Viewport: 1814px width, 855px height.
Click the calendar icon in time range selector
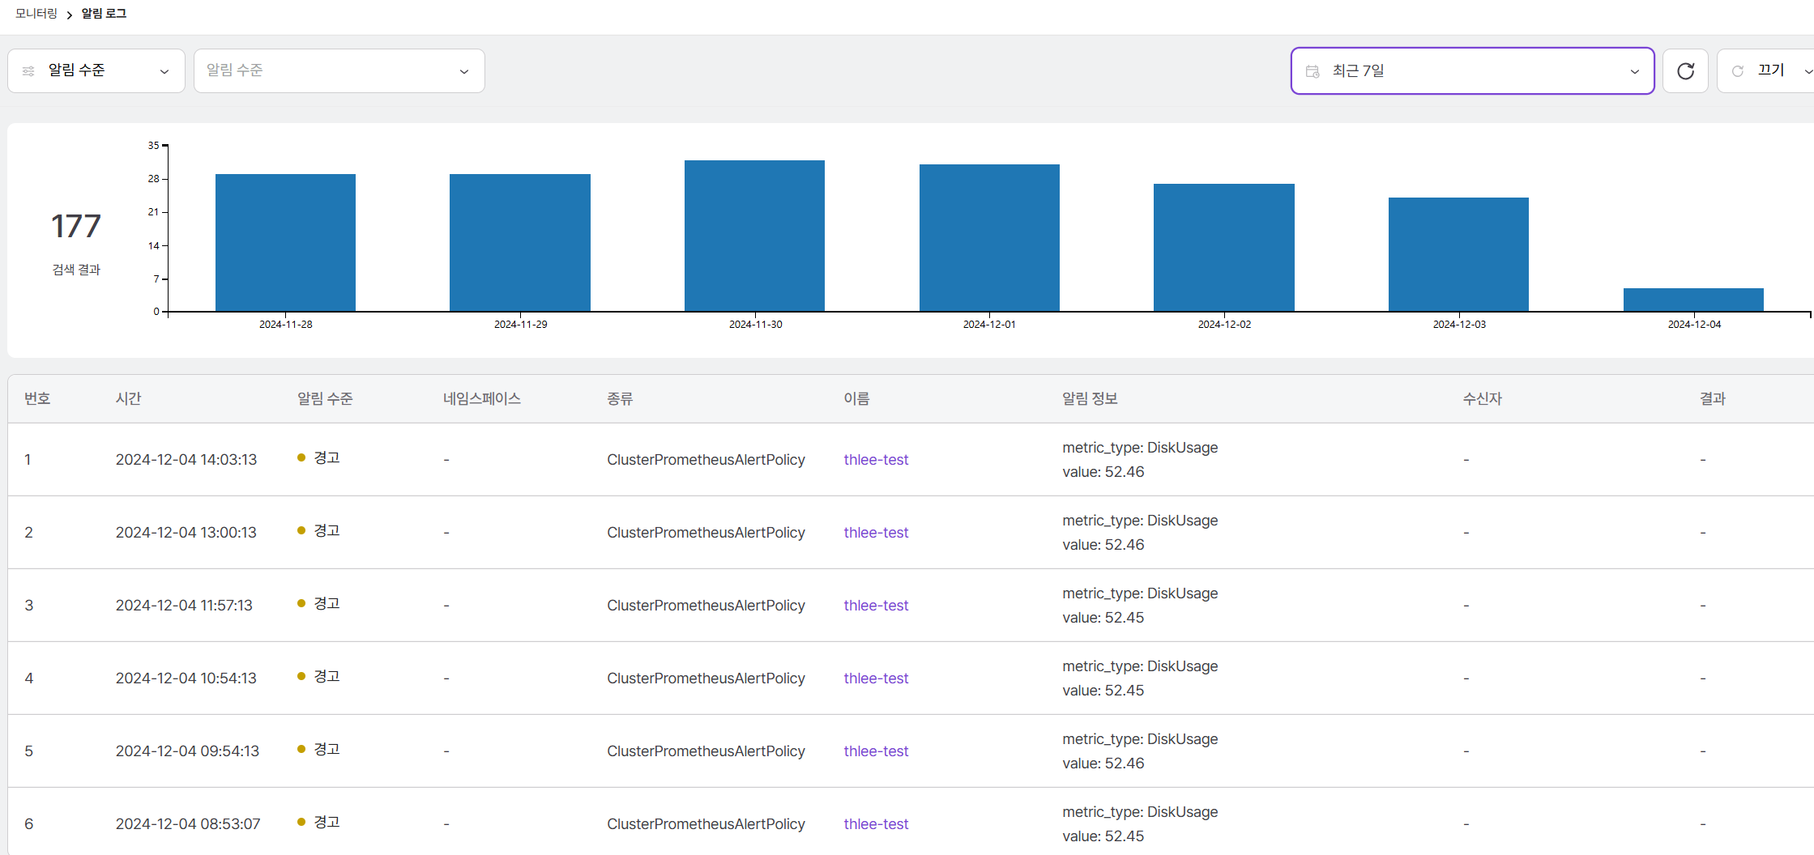click(x=1312, y=71)
